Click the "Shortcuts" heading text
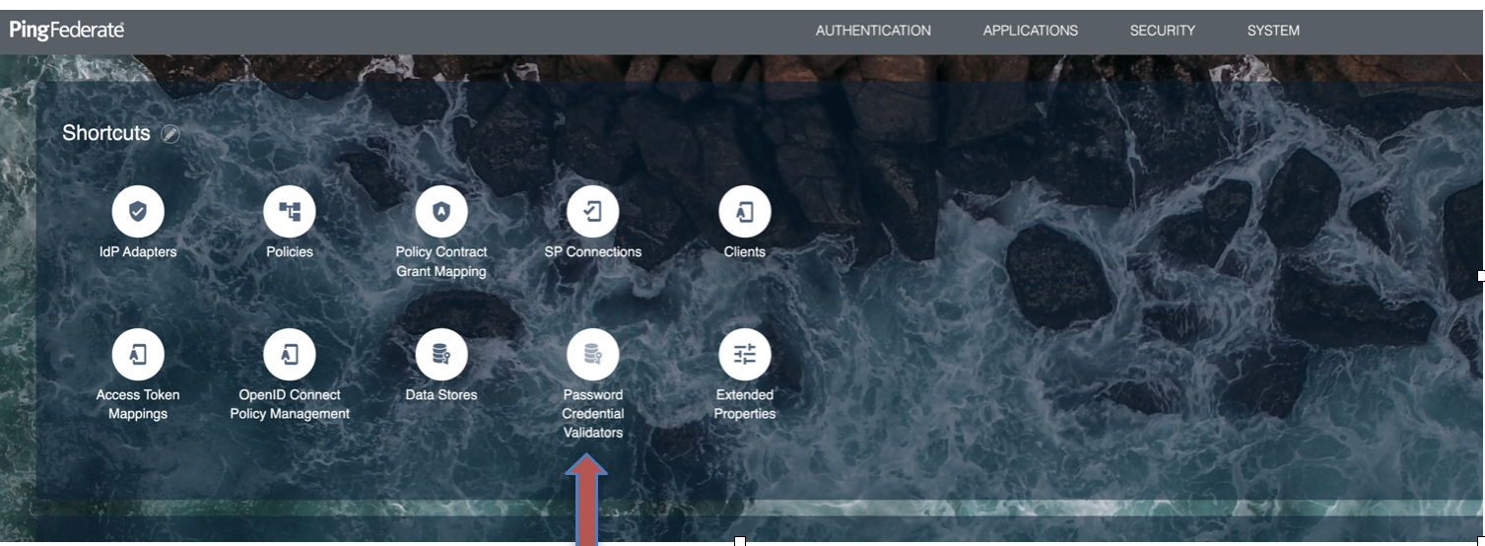 (x=106, y=133)
